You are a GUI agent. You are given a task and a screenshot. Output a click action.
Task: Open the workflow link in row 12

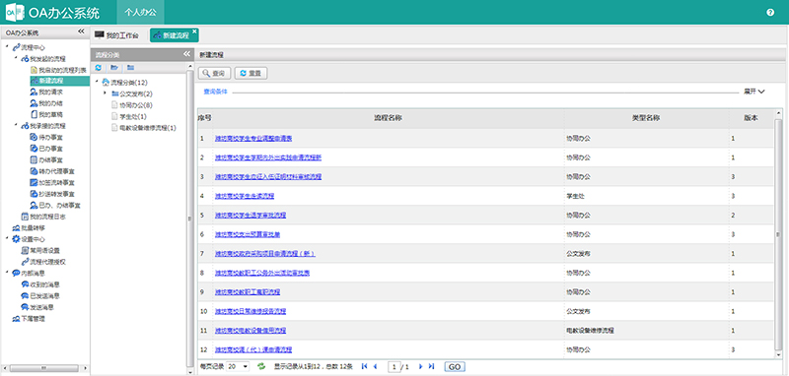pos(253,349)
